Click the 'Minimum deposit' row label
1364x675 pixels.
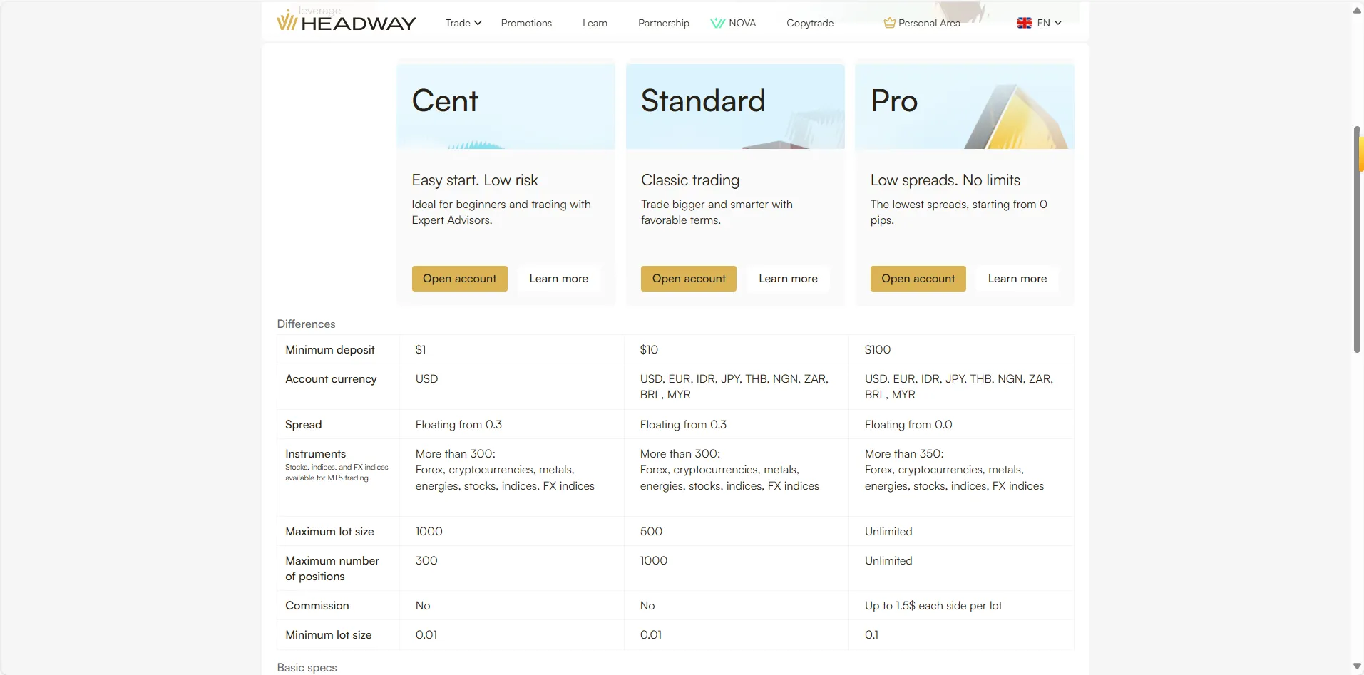(x=330, y=349)
